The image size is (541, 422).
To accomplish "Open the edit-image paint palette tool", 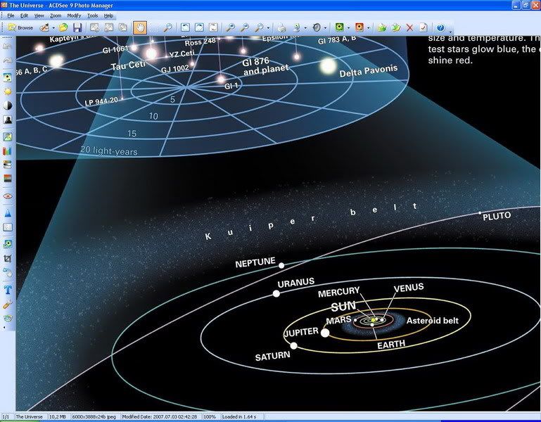I will (44, 27).
